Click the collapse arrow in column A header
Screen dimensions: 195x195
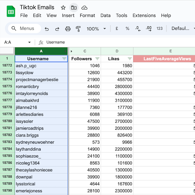[65, 51]
